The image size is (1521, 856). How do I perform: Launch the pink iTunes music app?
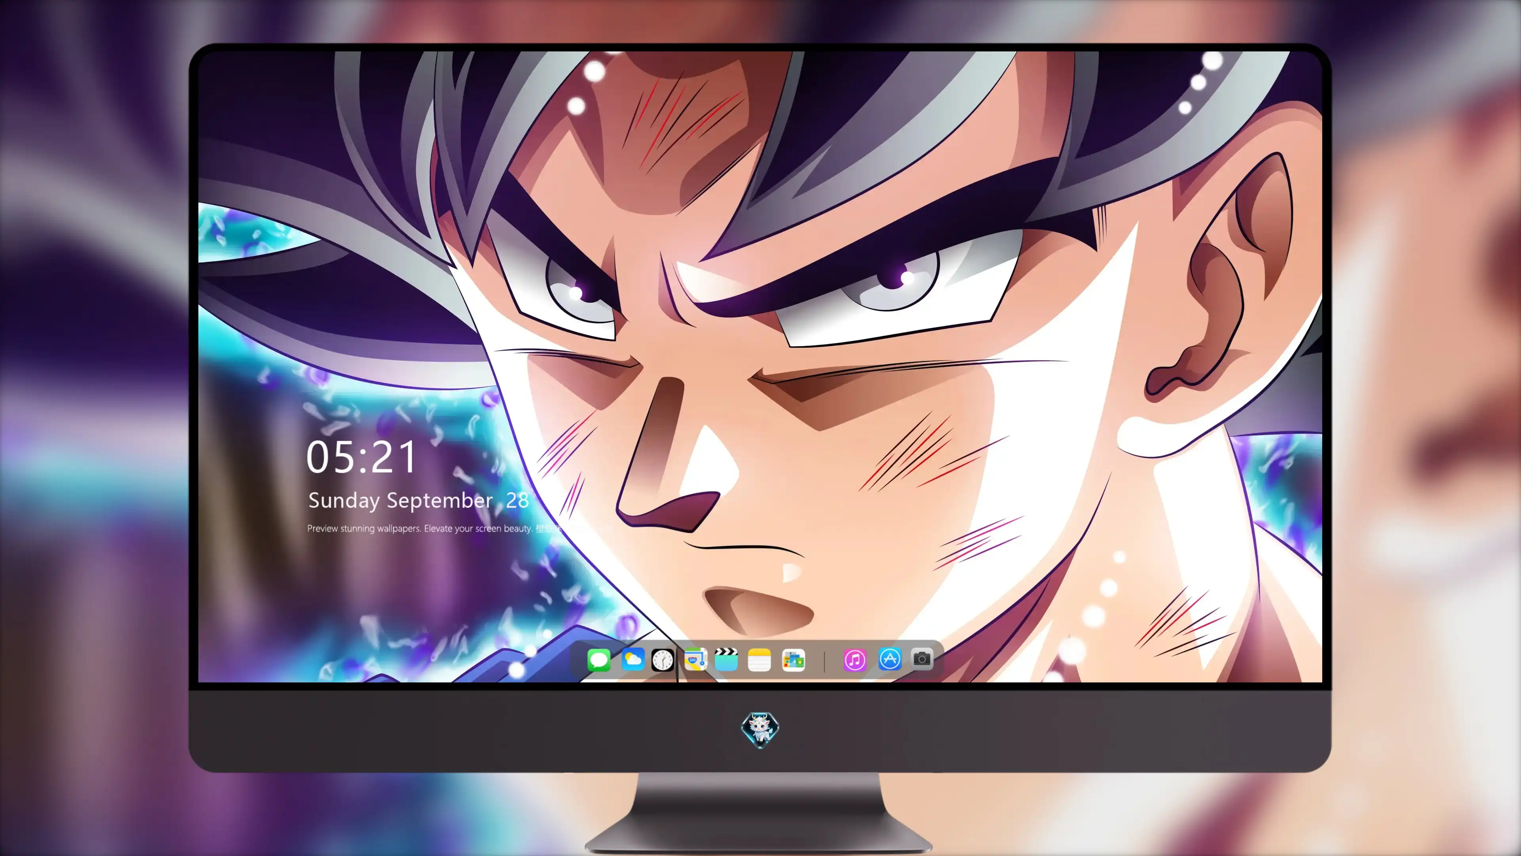coord(854,660)
